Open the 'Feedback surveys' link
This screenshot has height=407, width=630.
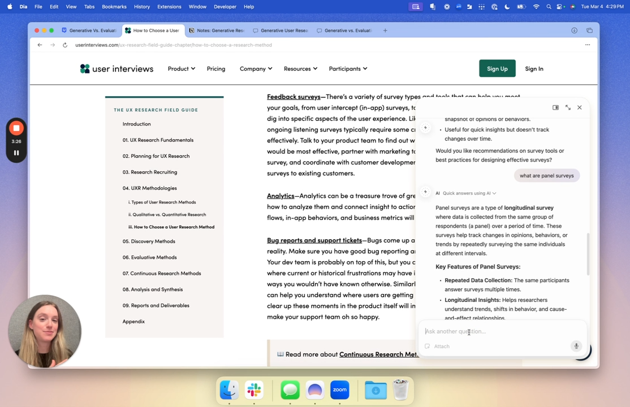coord(294,97)
